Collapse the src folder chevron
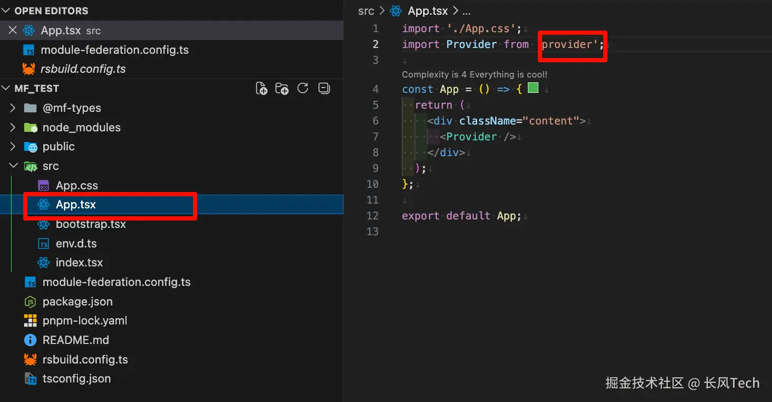 click(13, 166)
